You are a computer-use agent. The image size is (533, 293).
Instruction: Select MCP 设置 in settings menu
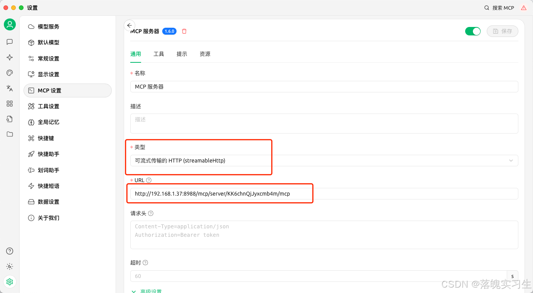67,90
